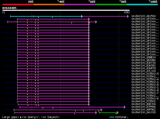The height and width of the screenshot is (119, 160).
Task: Click the end arrowhead of the A9FM62 alignment
Action: 101,110
